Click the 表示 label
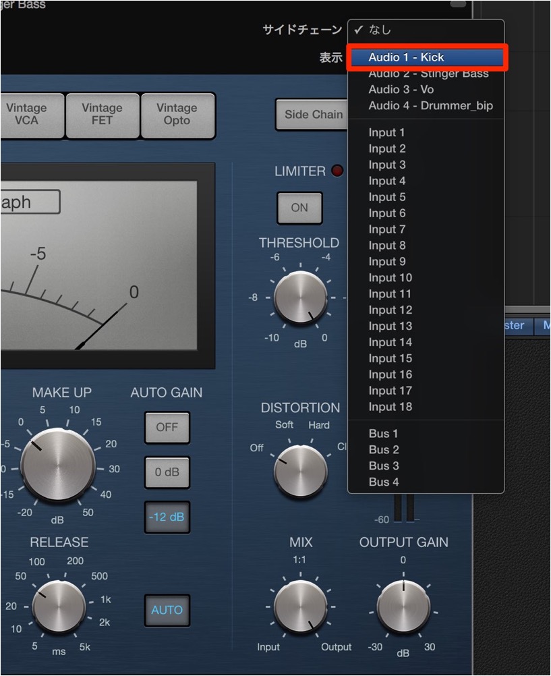The height and width of the screenshot is (676, 551). 330,57
